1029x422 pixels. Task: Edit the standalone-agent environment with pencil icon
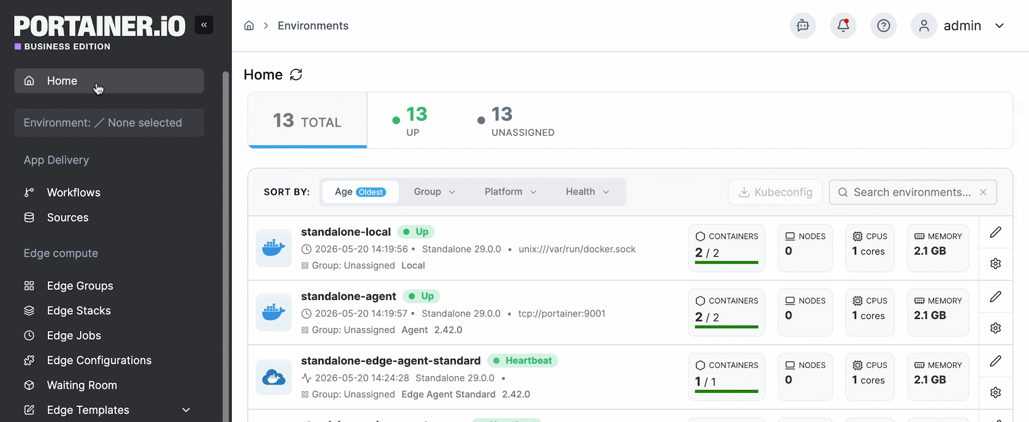coord(995,296)
